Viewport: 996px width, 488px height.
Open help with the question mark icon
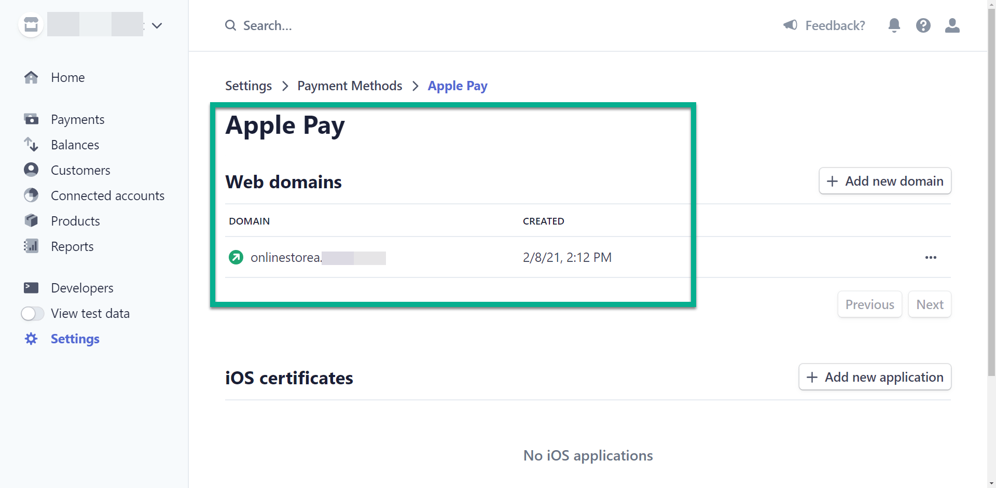[923, 25]
